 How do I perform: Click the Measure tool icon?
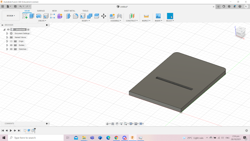[x=146, y=16]
